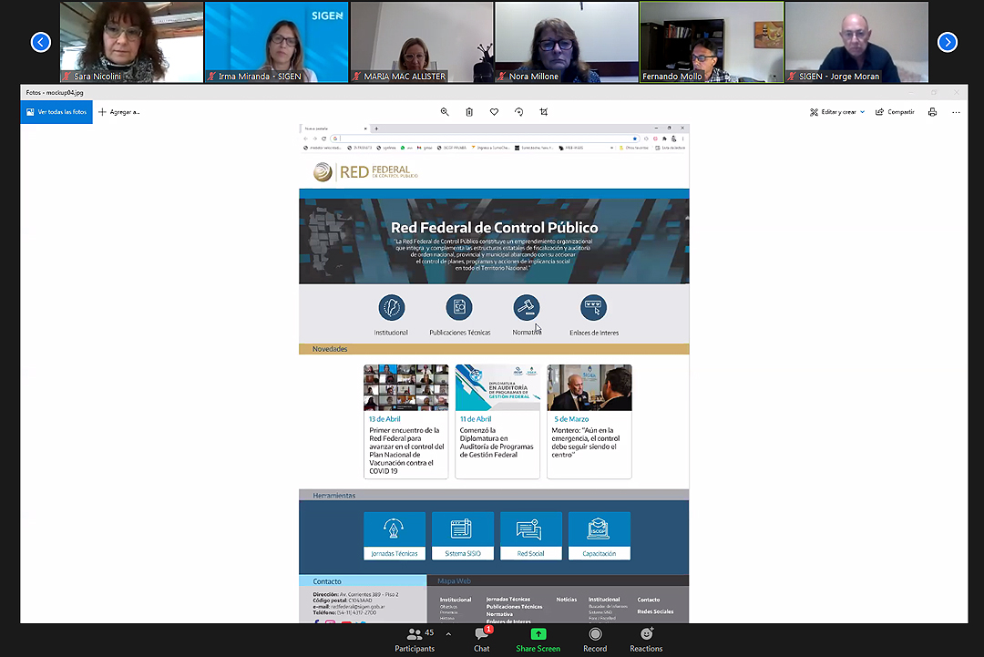Click the mockup browser reload icon

coord(323,139)
